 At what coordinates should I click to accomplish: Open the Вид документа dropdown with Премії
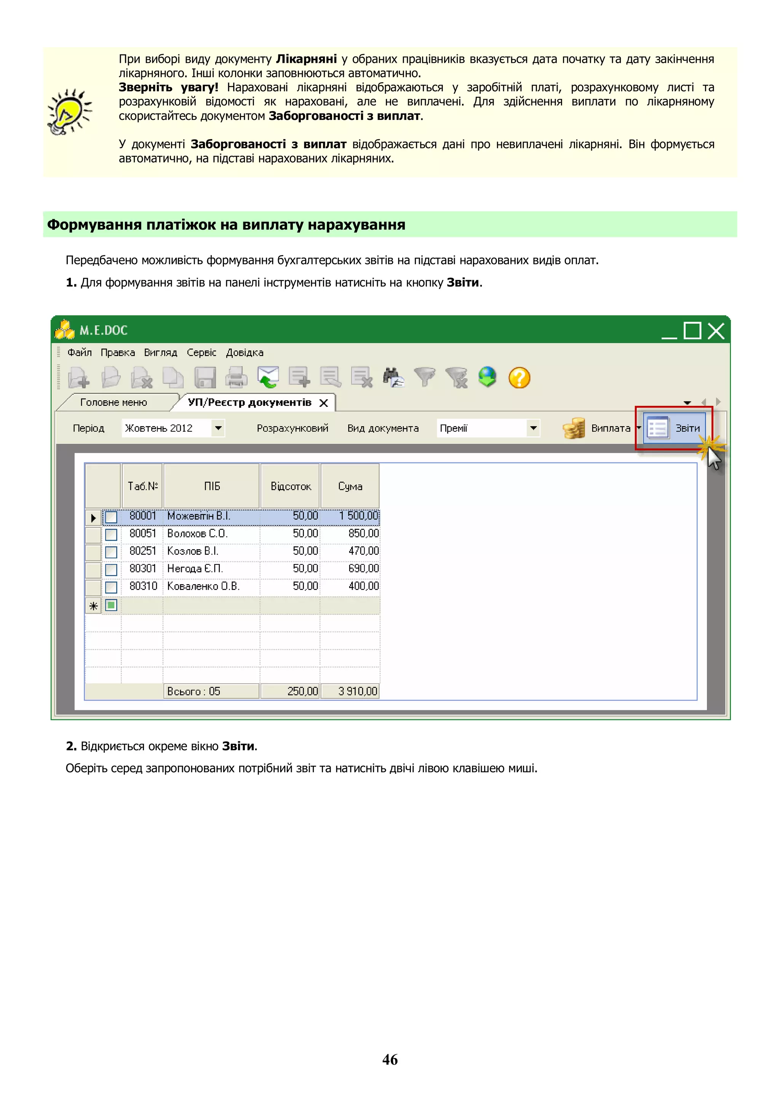[x=533, y=428]
